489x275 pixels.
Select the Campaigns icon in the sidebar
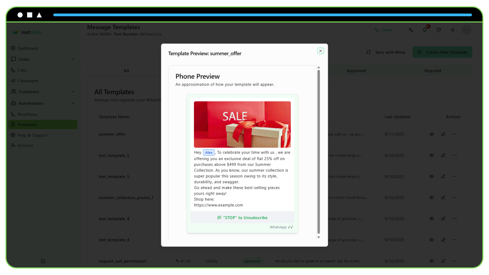[x=13, y=81]
